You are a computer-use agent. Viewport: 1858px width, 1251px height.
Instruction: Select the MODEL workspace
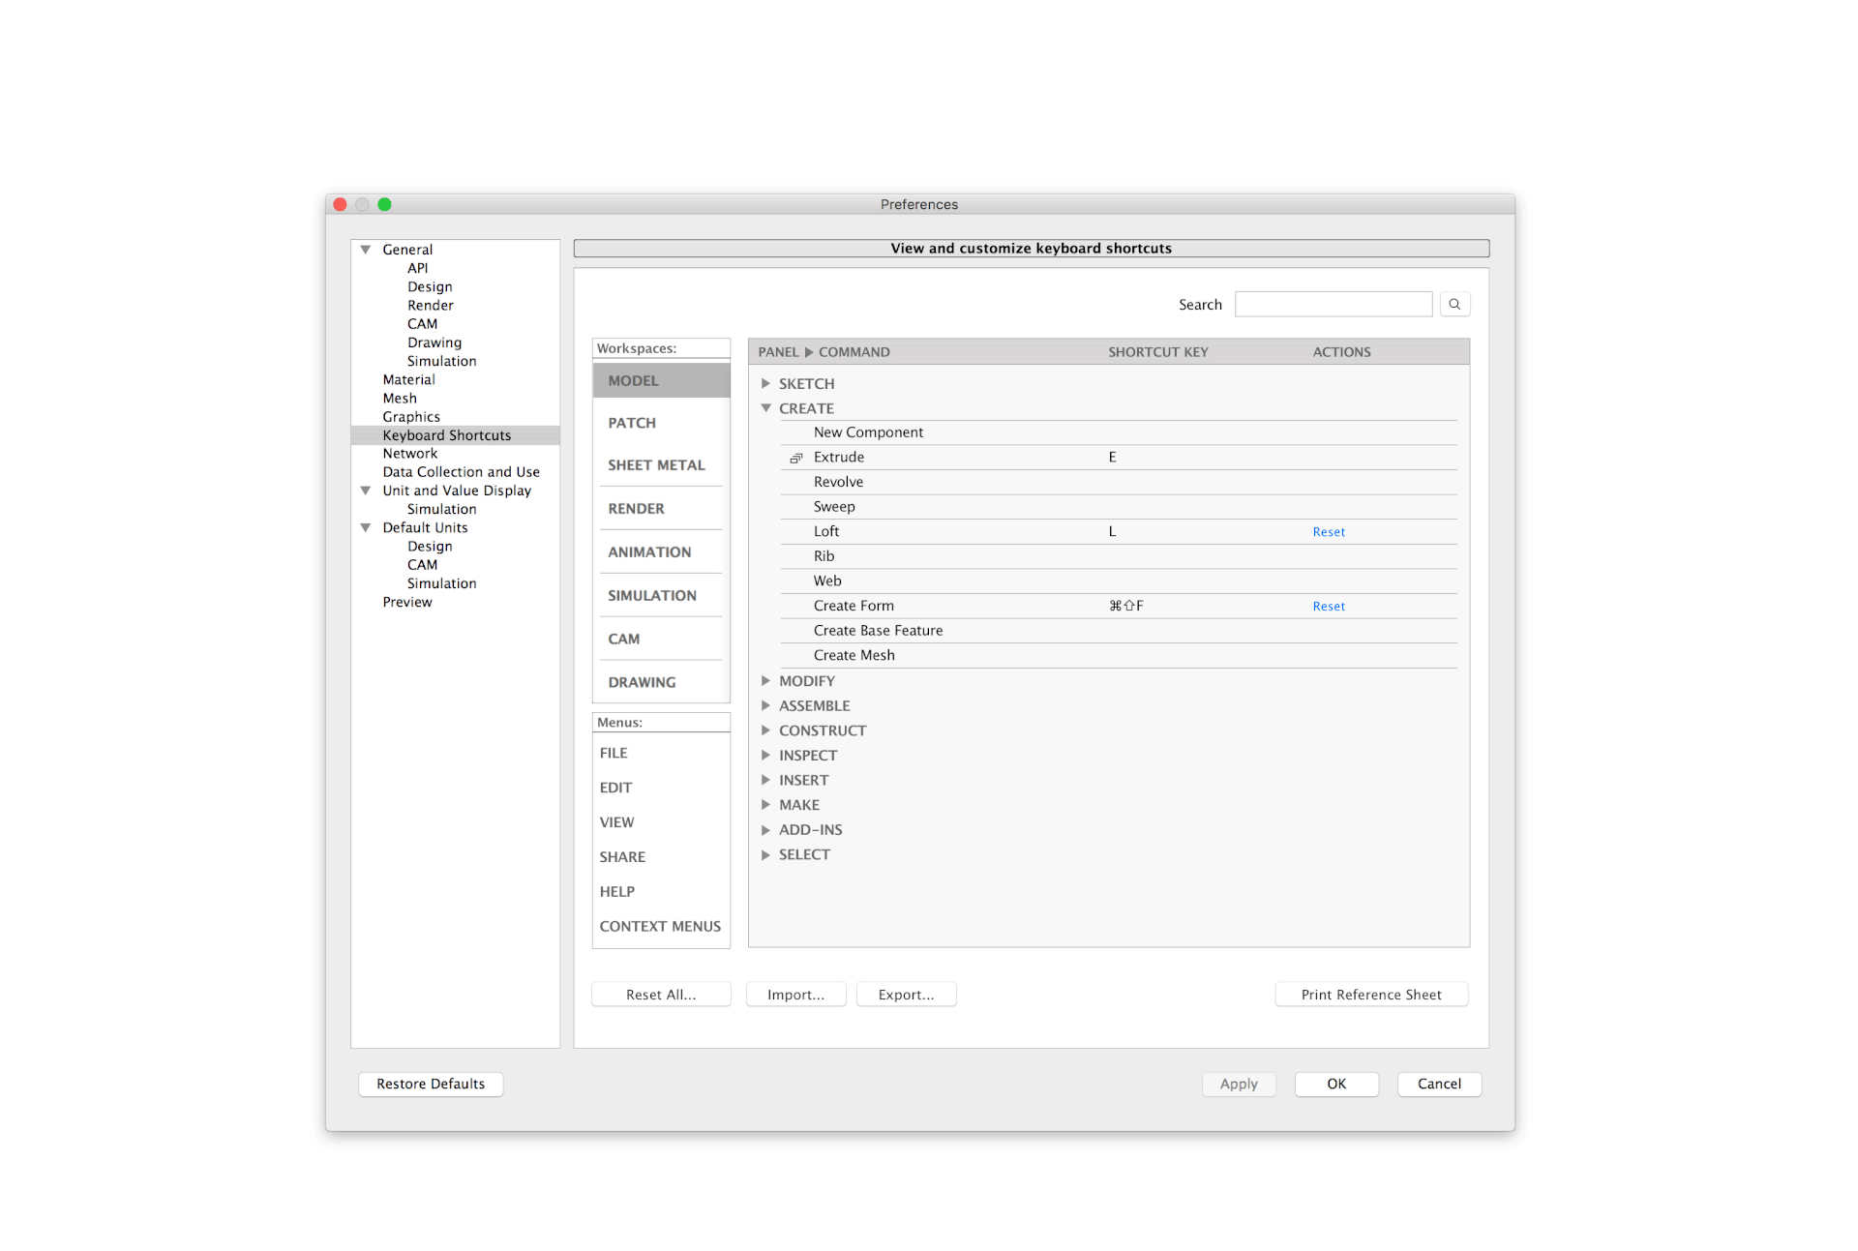[661, 380]
